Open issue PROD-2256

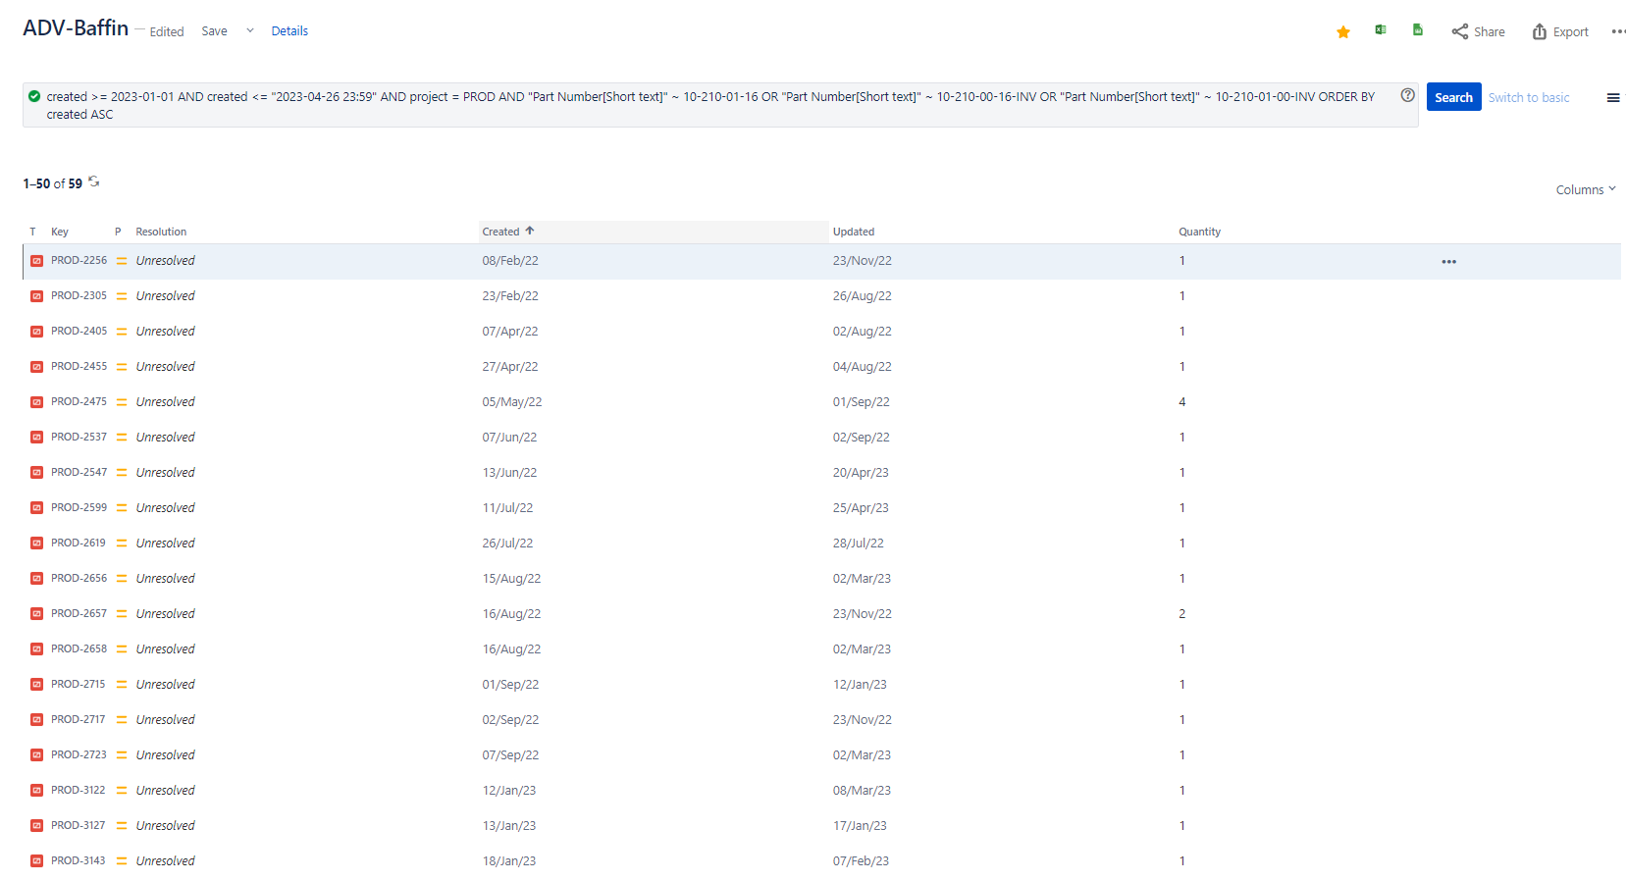[x=79, y=260]
